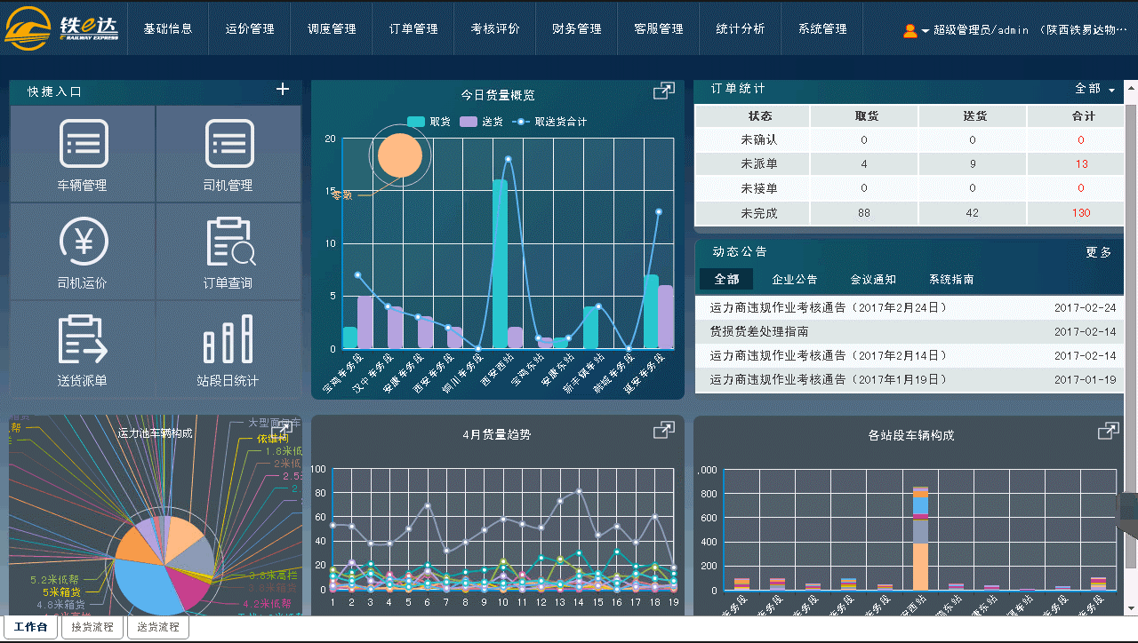Screen dimensions: 1138x643
Task: Open the 送货派单 dispatch icon
Action: pyautogui.click(x=83, y=339)
